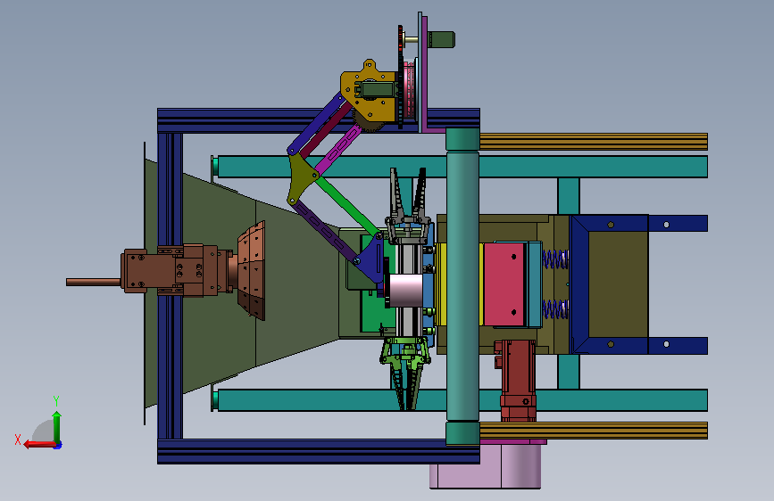774x501 pixels.
Task: Select the upper blue coil spring
Action: tap(555, 259)
